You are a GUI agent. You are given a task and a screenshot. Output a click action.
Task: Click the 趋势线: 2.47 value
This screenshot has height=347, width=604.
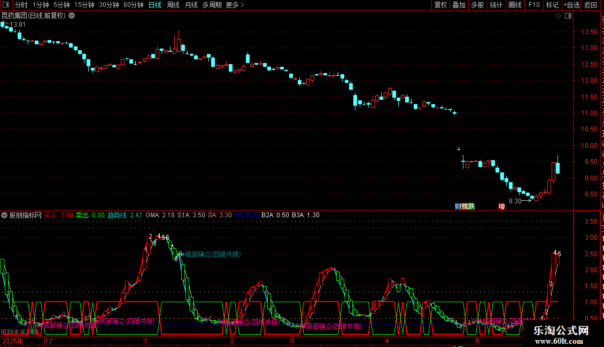click(125, 216)
